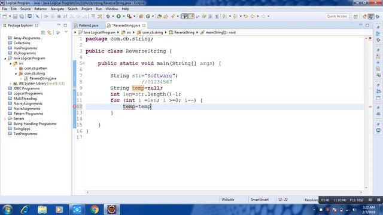Click the New file toolbar icon
Viewport: 383px width, 215px height.
coord(5,16)
